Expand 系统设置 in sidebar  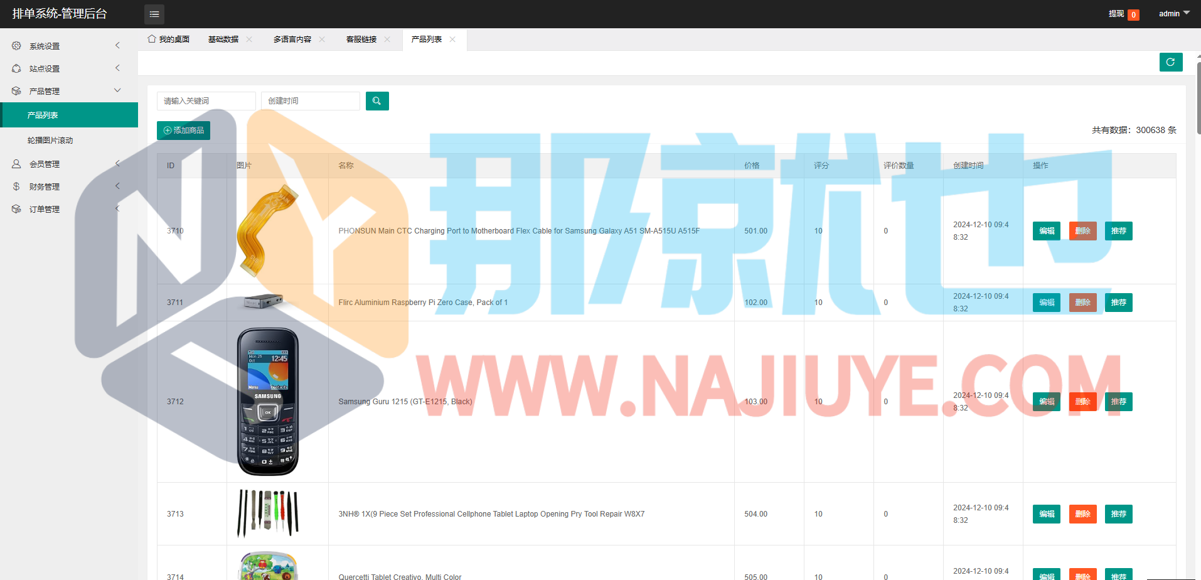tap(66, 46)
